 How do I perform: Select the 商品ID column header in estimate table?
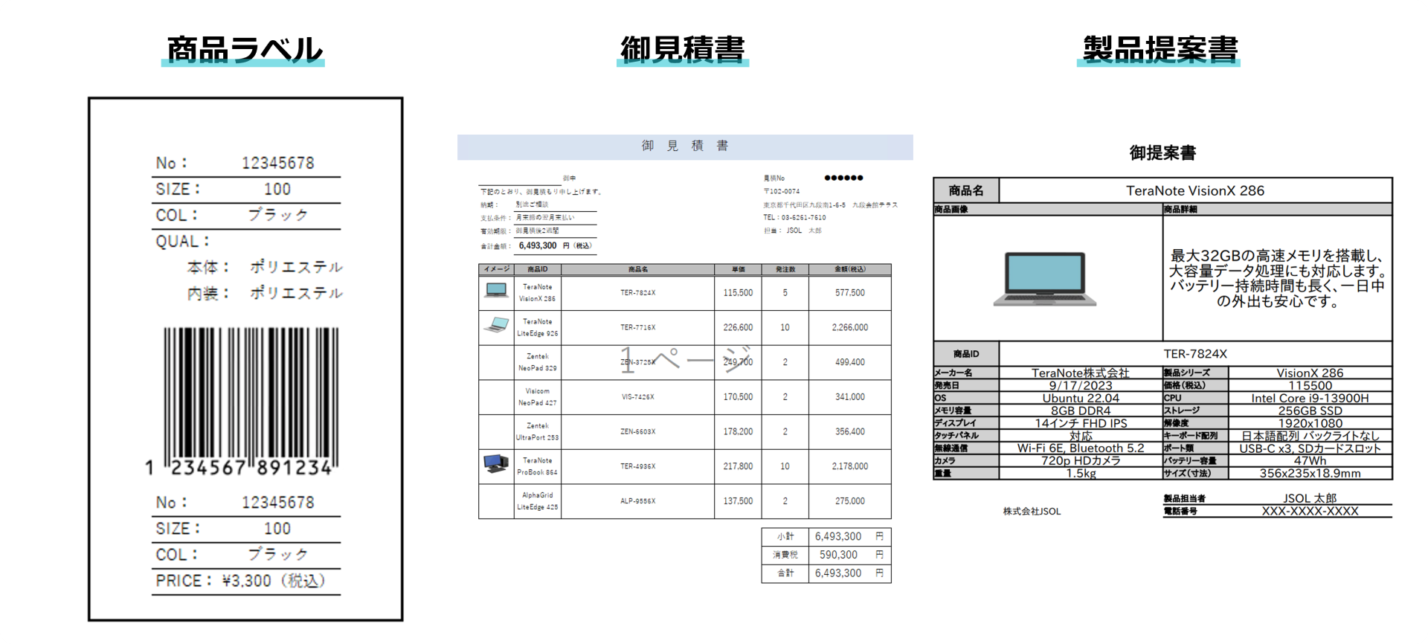(x=537, y=269)
